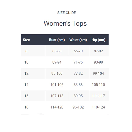Image resolution: width=132 pixels, height=132 pixels.
Task: Click waist value 89-95
Action: (x=78, y=96)
